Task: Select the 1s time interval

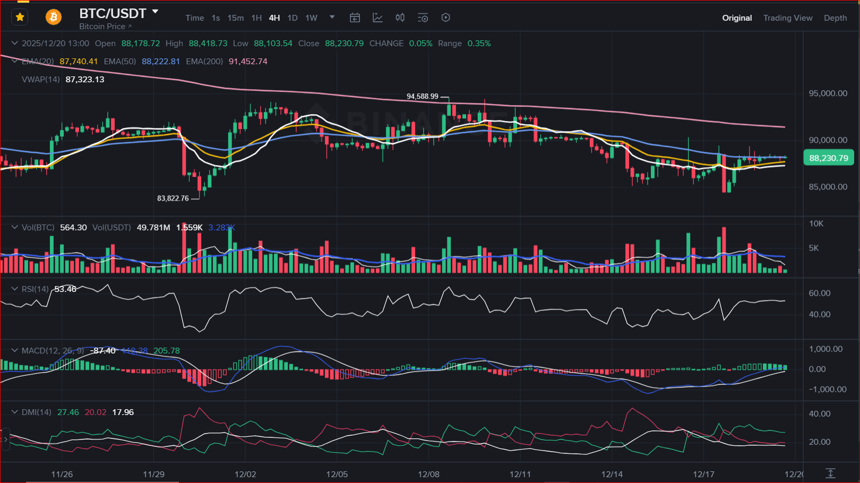Action: 216,18
